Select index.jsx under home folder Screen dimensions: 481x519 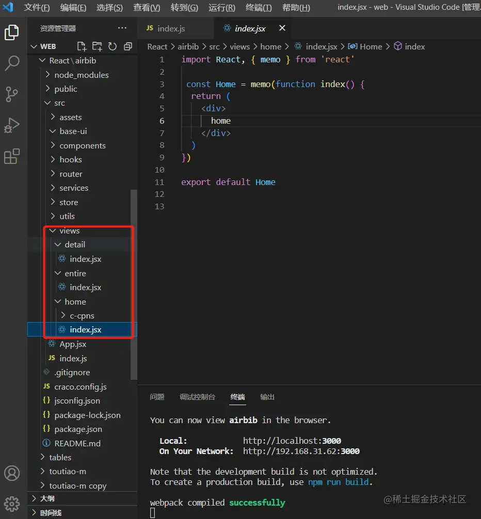[x=82, y=330]
